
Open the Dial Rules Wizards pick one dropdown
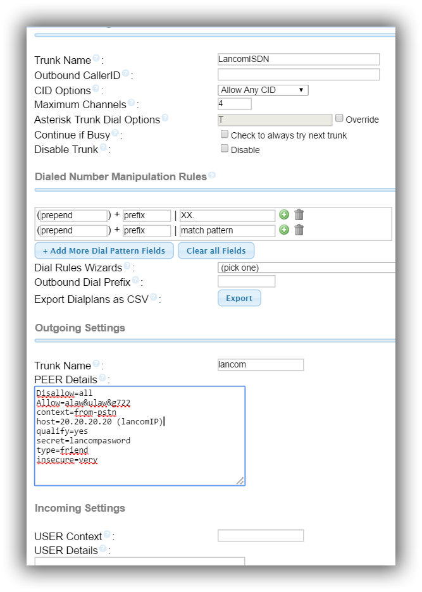[x=306, y=268]
